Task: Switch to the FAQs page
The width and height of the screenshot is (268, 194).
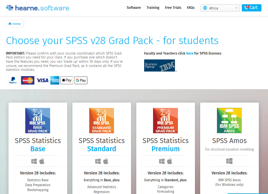Action: coord(191,8)
